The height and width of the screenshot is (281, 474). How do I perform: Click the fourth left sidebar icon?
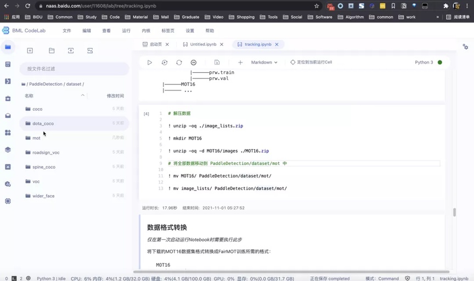click(8, 99)
